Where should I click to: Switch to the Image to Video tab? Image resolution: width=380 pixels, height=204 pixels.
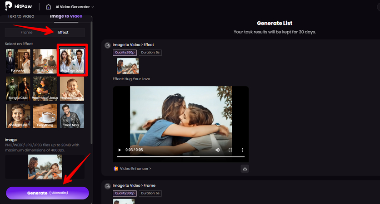coord(66,16)
